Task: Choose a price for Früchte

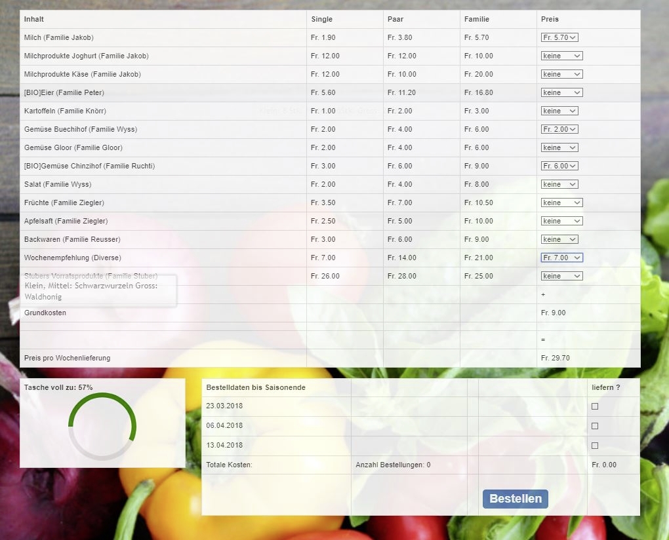Action: pos(561,203)
